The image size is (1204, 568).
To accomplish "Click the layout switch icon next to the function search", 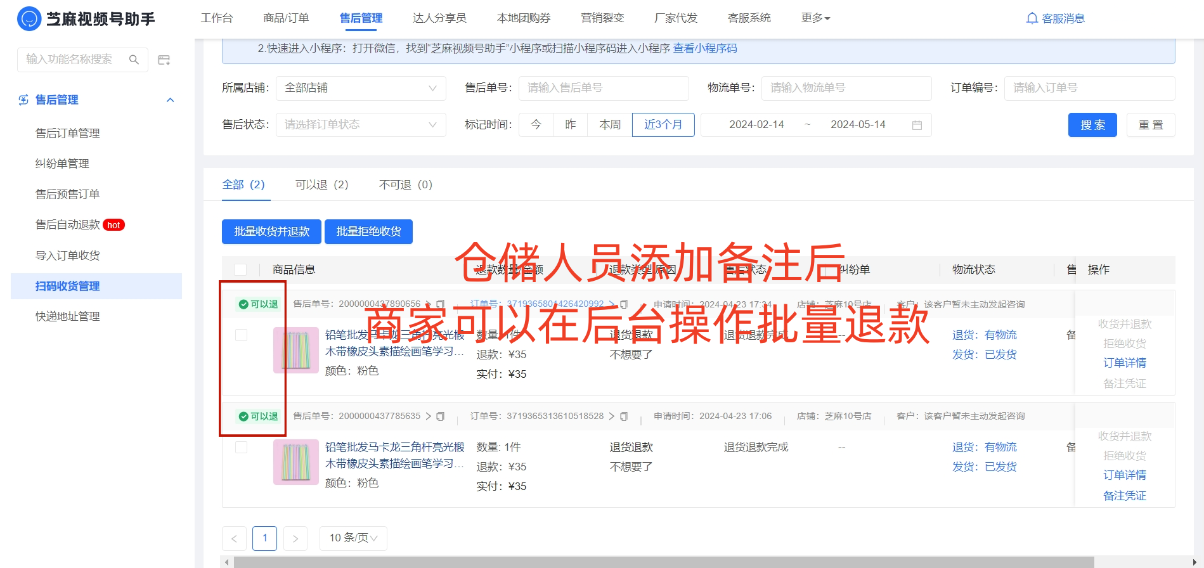I will [164, 60].
